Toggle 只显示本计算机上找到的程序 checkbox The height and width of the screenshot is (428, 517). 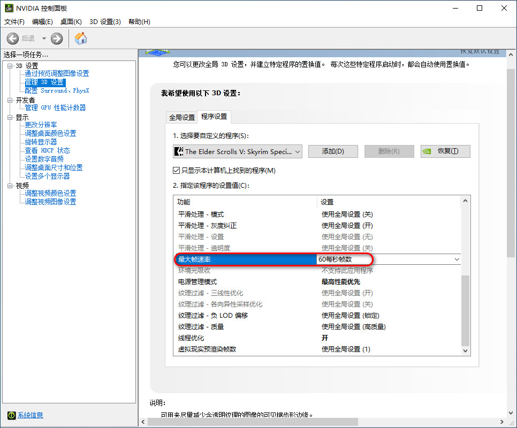(x=177, y=171)
